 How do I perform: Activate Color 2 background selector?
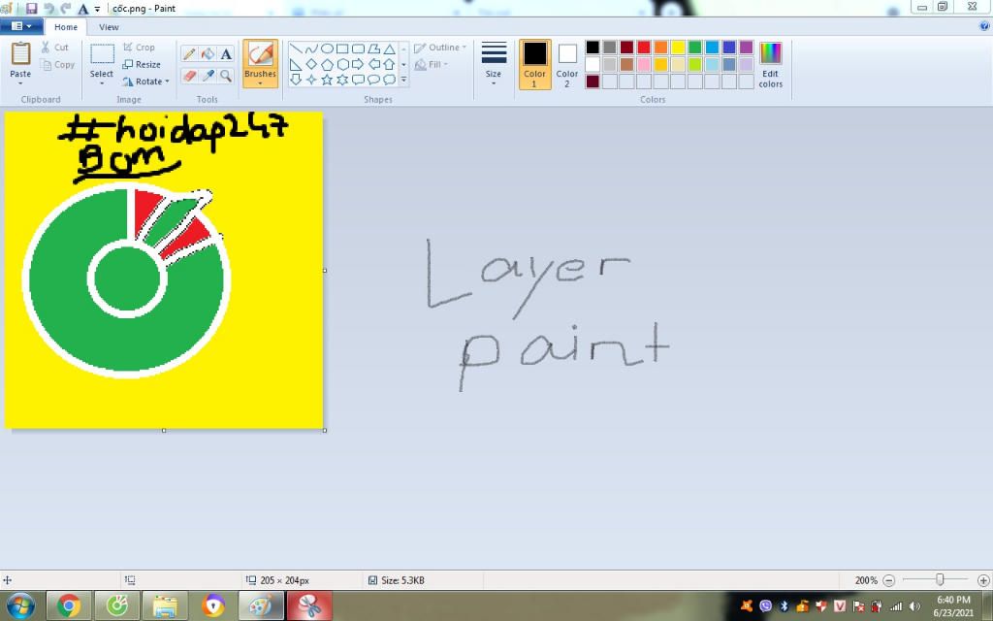pyautogui.click(x=566, y=64)
